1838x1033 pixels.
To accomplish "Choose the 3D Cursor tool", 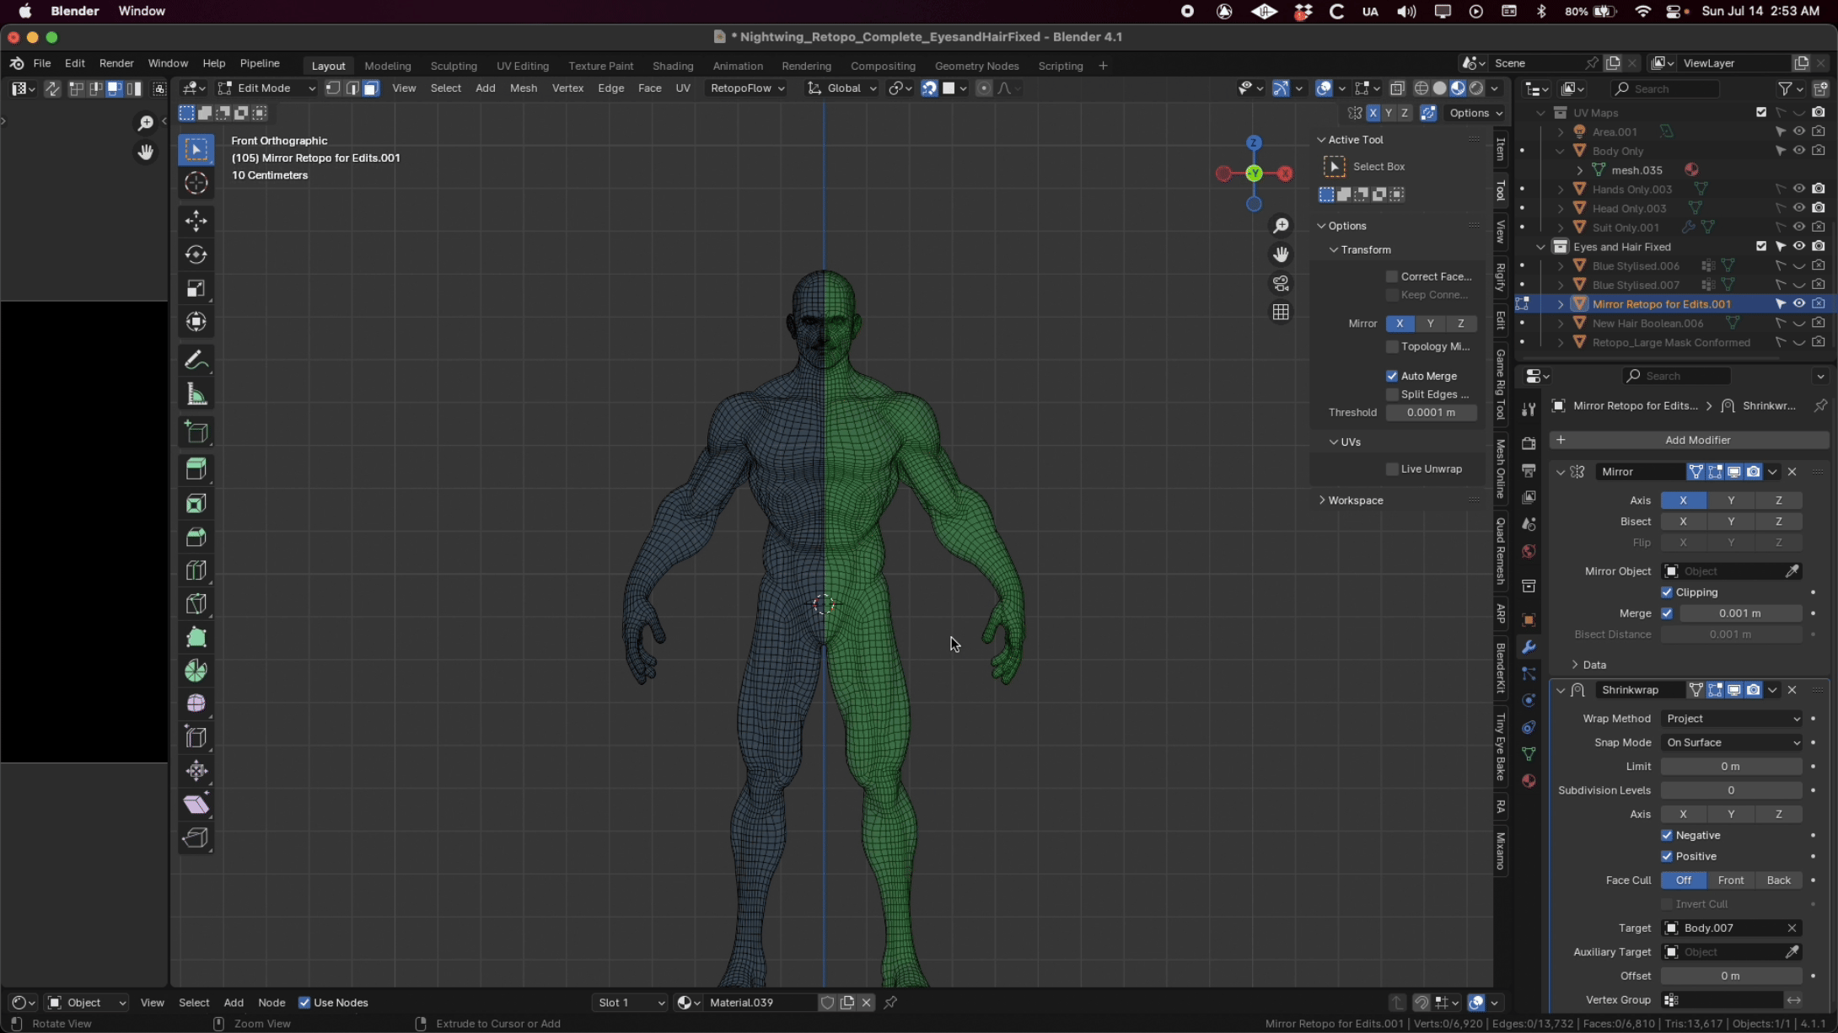I will point(196,183).
